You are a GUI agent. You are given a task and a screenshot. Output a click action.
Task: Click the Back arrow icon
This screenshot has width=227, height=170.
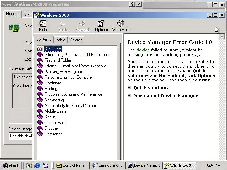[62, 24]
